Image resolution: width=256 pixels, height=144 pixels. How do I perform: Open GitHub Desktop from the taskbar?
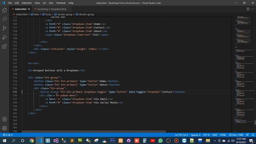coord(129,140)
